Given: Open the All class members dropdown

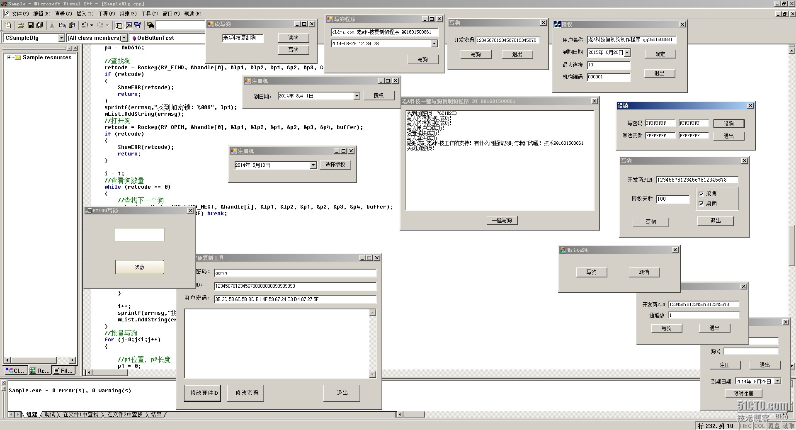Looking at the screenshot, I should point(124,38).
